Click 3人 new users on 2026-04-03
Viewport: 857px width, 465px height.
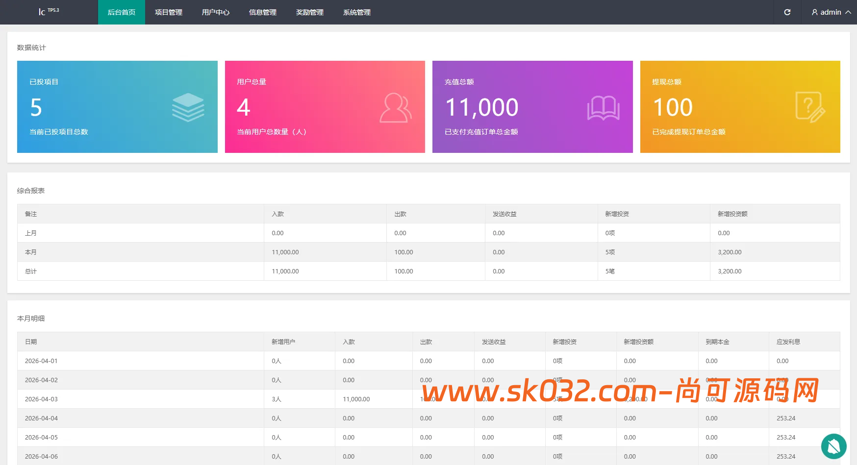point(277,399)
